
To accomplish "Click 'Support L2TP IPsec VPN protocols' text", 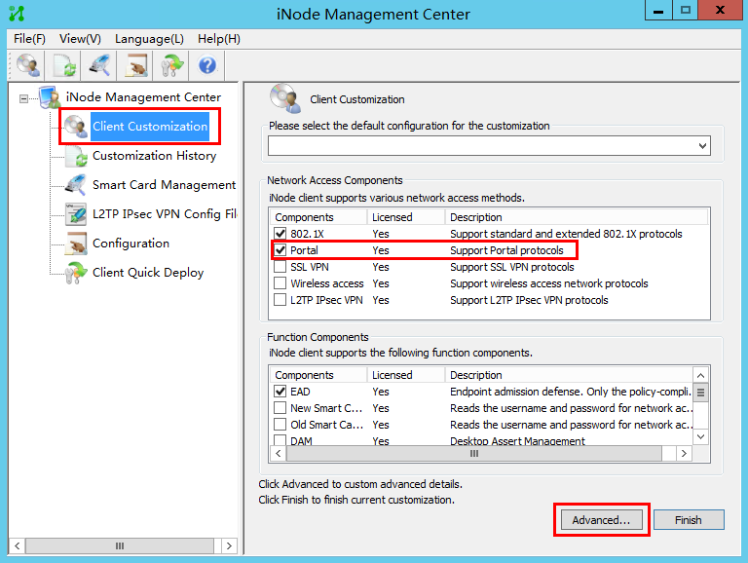I will (x=529, y=300).
